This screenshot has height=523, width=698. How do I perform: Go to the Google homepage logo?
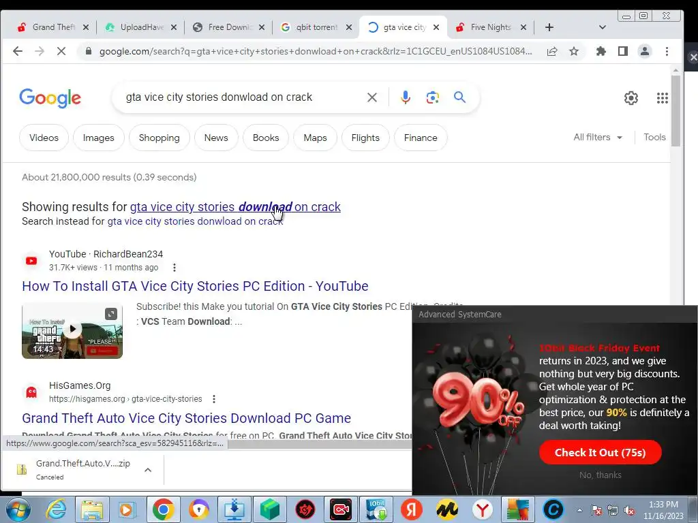pyautogui.click(x=50, y=98)
